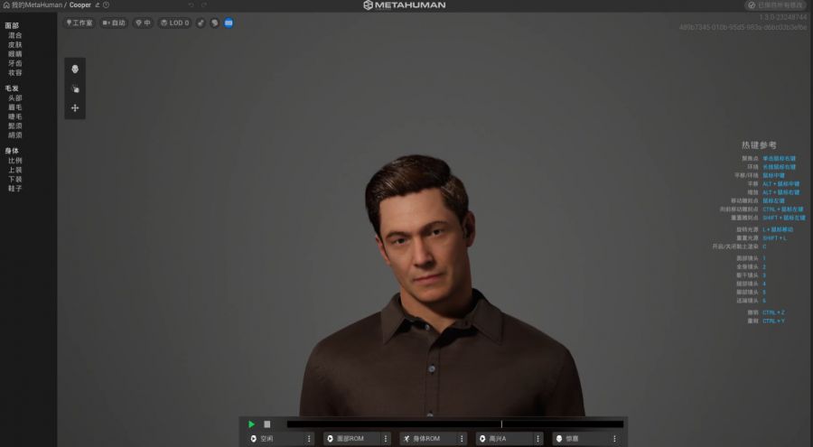Open 毛发 hair section header
Viewport: 813px width, 447px height.
[x=12, y=88]
